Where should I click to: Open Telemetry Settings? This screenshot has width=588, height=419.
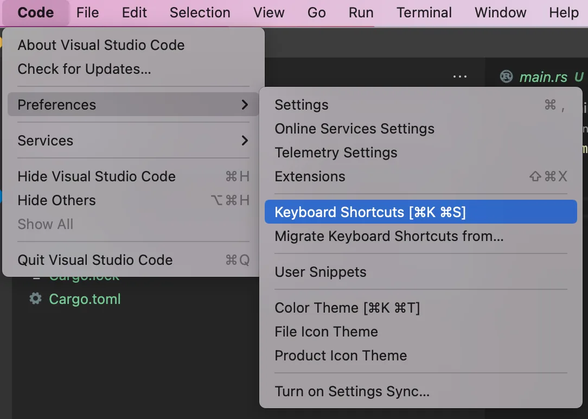coord(421,153)
